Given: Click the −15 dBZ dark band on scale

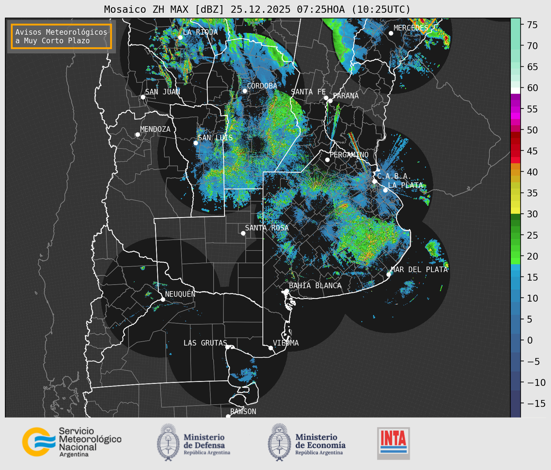Looking at the screenshot, I should click(515, 403).
